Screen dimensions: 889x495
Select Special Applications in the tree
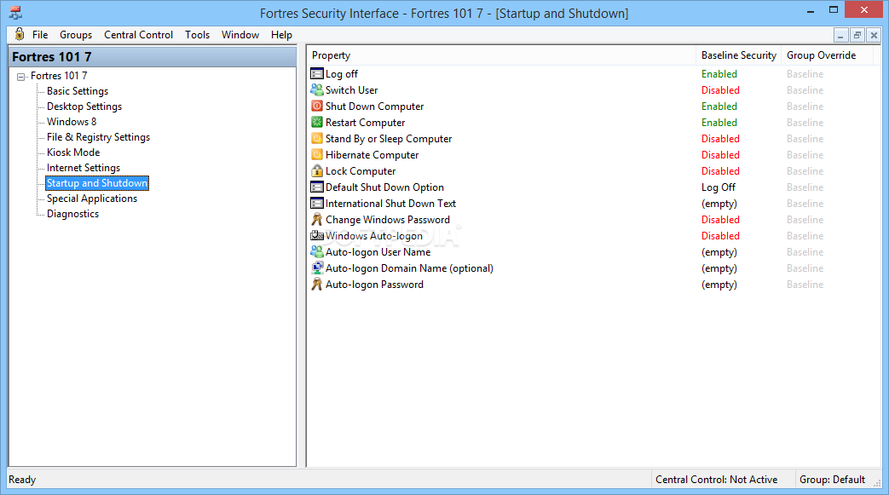click(92, 199)
